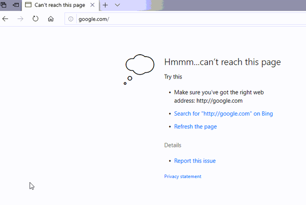
Task: Open the tabs you've set aside icon
Action: (4, 5)
